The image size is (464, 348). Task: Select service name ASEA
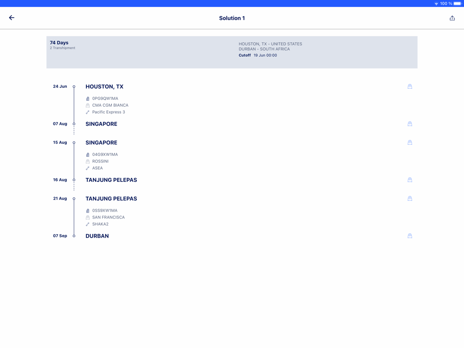pos(97,168)
